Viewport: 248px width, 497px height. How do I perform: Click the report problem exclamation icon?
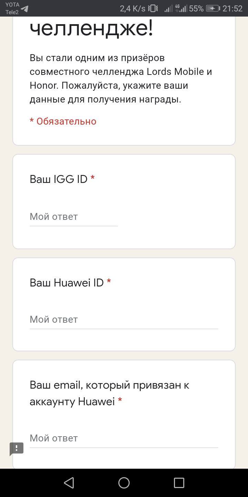click(x=17, y=448)
